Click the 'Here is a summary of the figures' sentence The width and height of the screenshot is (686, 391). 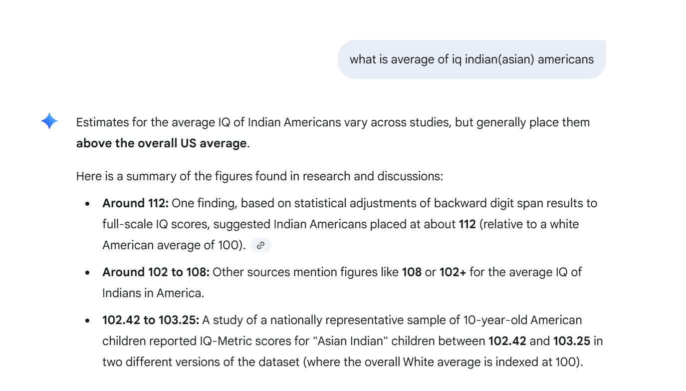tap(259, 176)
